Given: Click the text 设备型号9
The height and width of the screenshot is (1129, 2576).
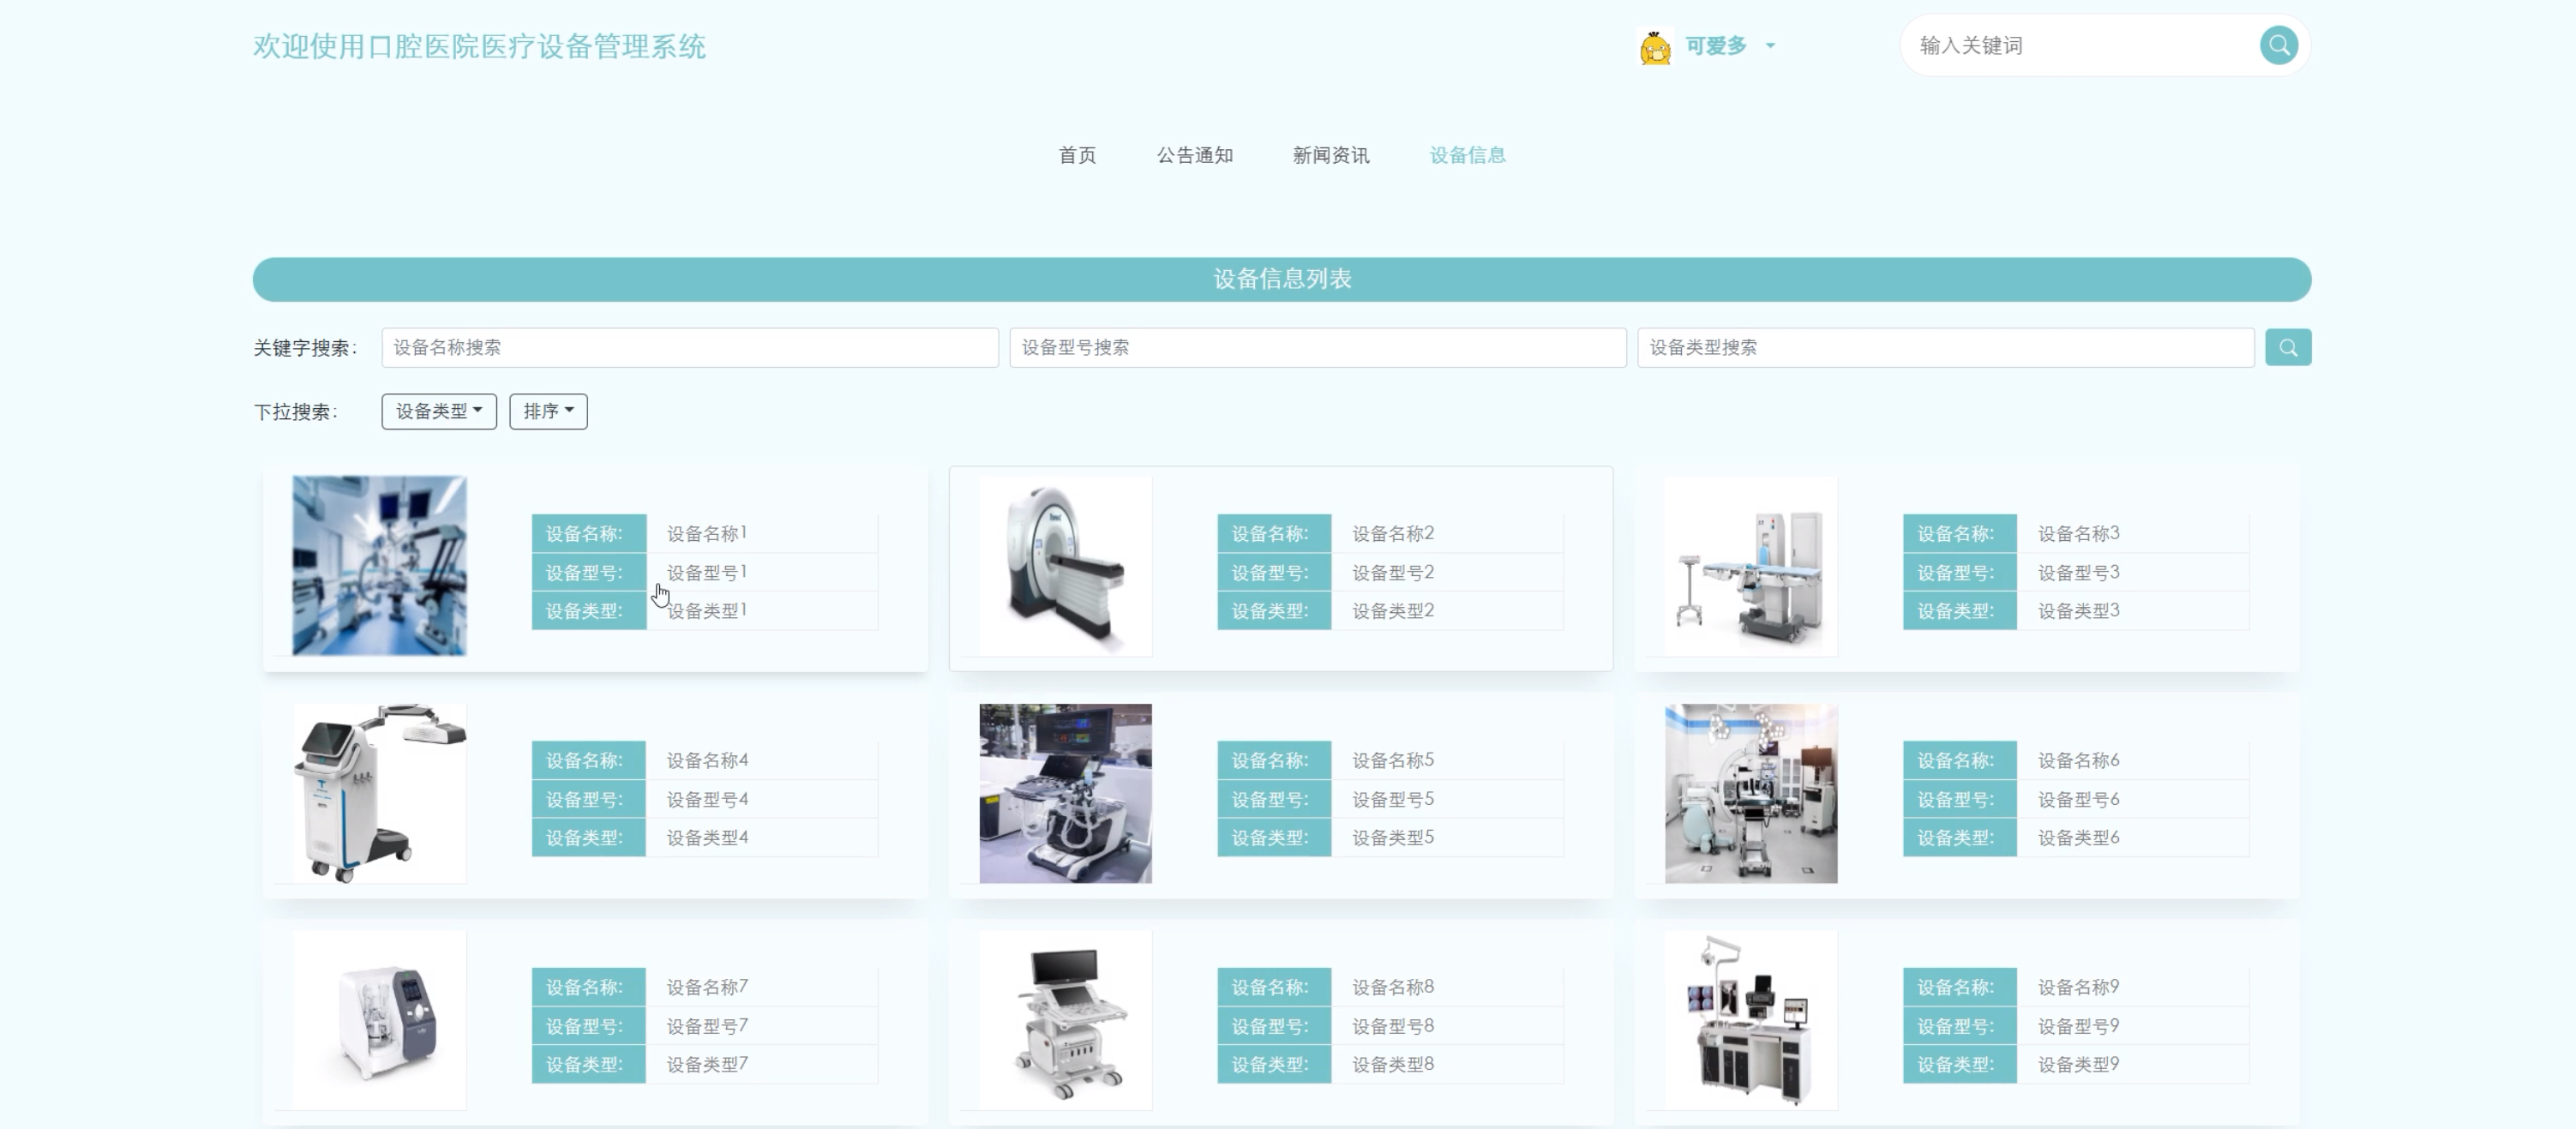Looking at the screenshot, I should click(x=2079, y=1027).
